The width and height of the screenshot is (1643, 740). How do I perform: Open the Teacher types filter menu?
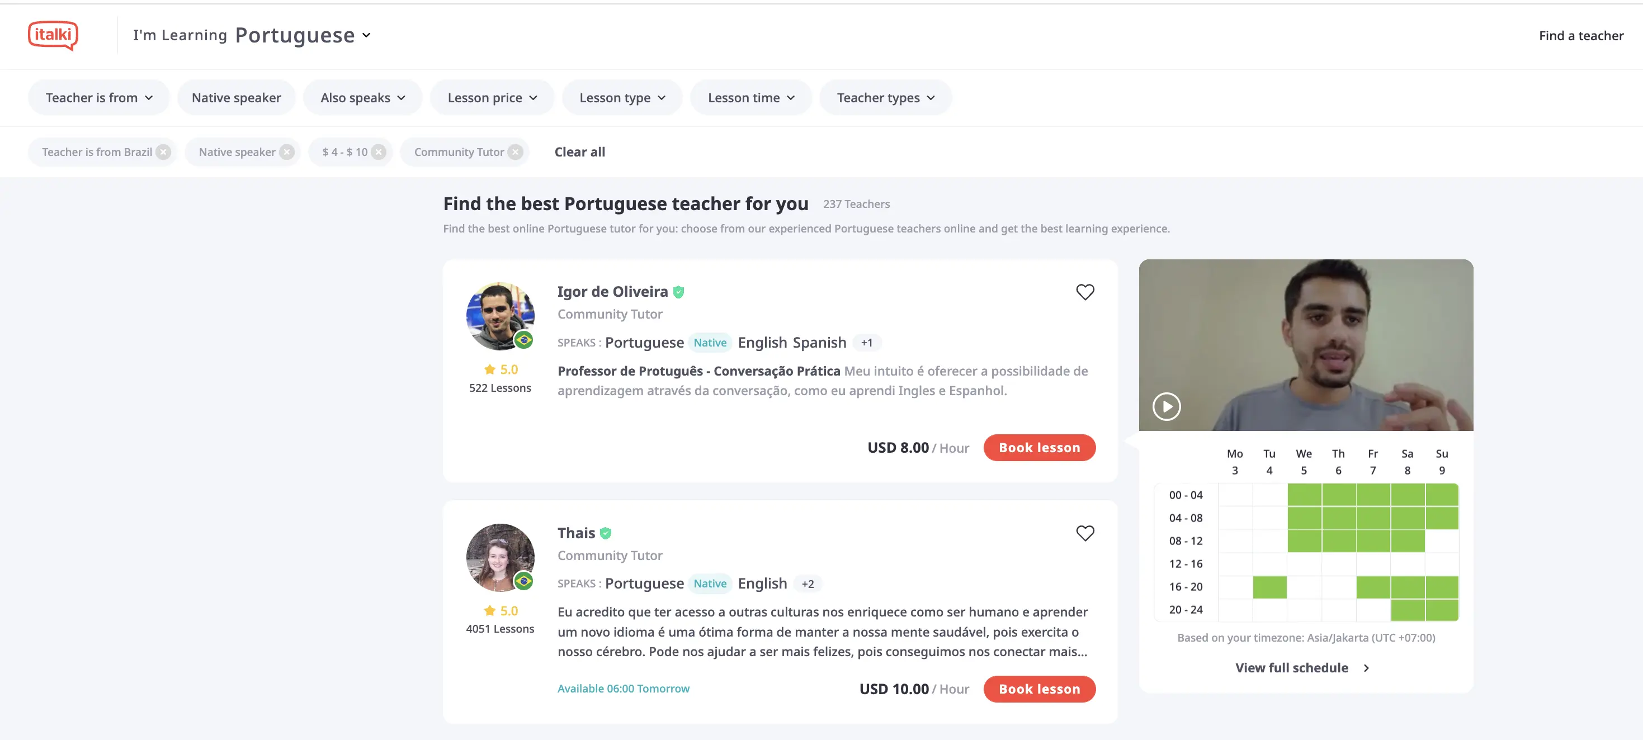[885, 97]
